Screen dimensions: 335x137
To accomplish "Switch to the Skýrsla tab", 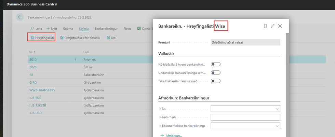I will 84,29.
